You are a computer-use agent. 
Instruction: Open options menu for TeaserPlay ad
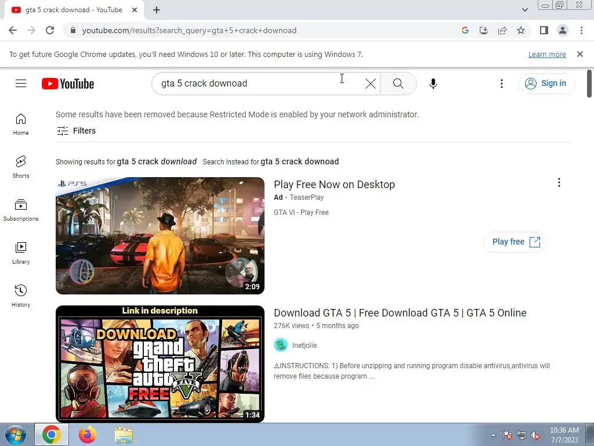[x=559, y=183]
